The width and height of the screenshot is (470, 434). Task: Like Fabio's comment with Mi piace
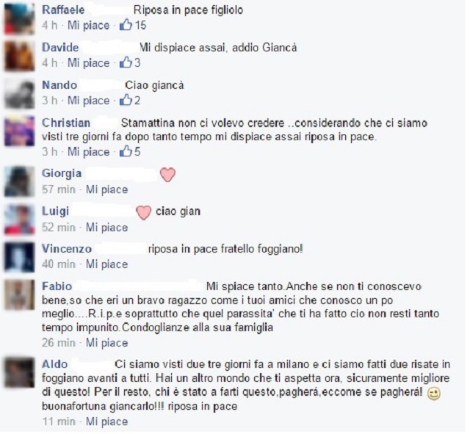[106, 343]
